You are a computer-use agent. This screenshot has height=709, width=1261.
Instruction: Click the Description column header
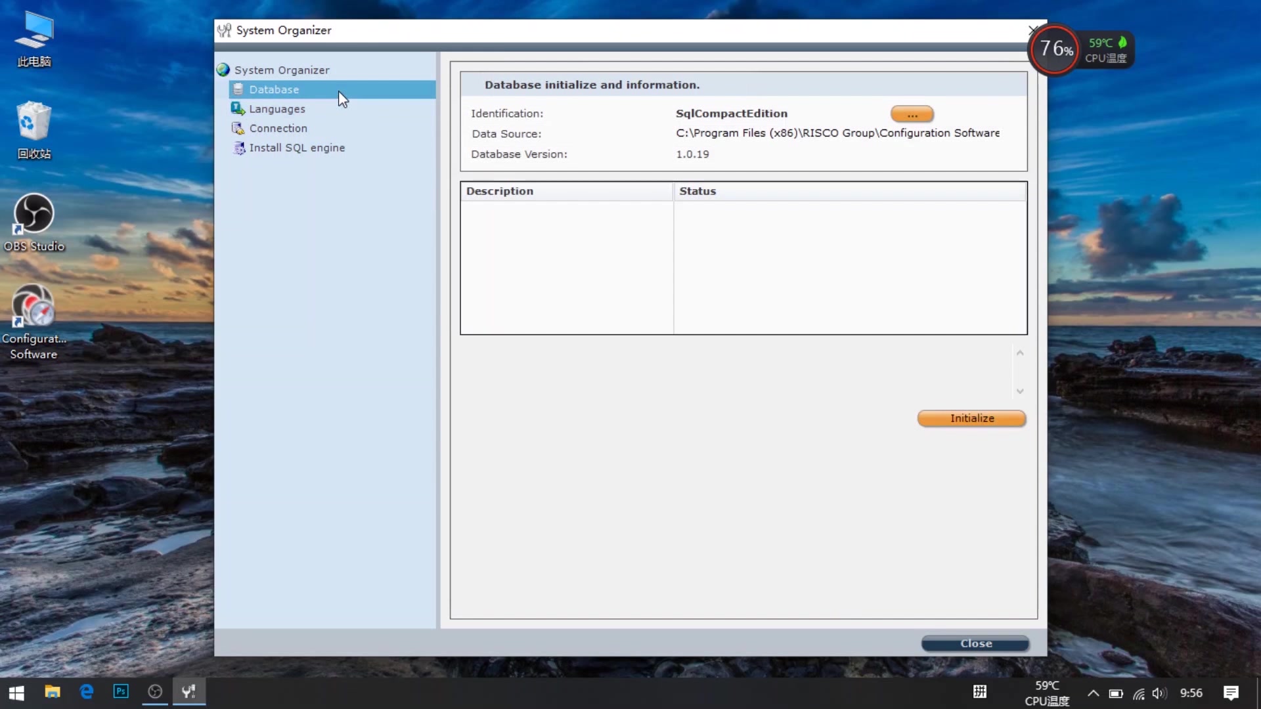[x=567, y=191]
